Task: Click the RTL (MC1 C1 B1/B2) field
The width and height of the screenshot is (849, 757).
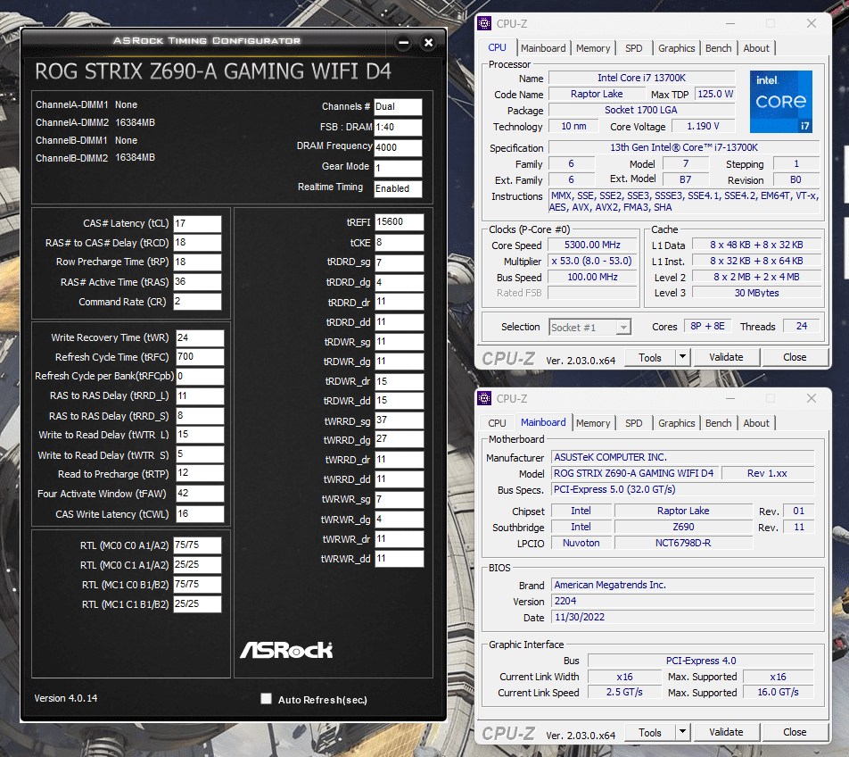Action: click(x=197, y=603)
